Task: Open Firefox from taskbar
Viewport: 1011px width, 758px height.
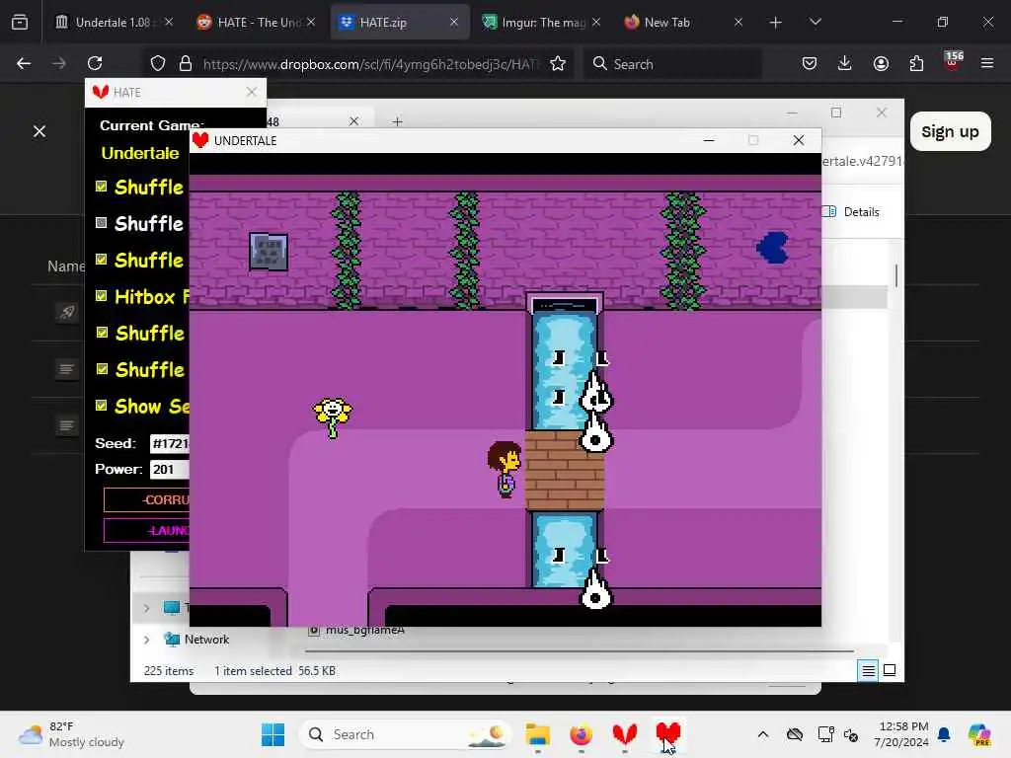Action: (x=581, y=734)
